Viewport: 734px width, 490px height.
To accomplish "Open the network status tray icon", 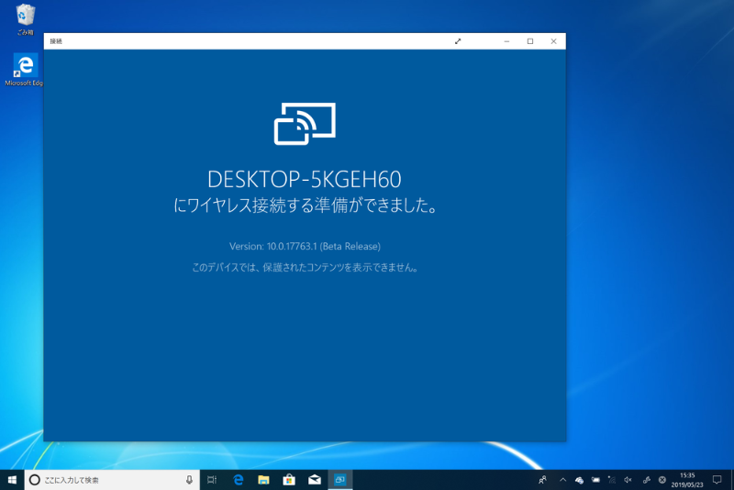I will coord(611,480).
